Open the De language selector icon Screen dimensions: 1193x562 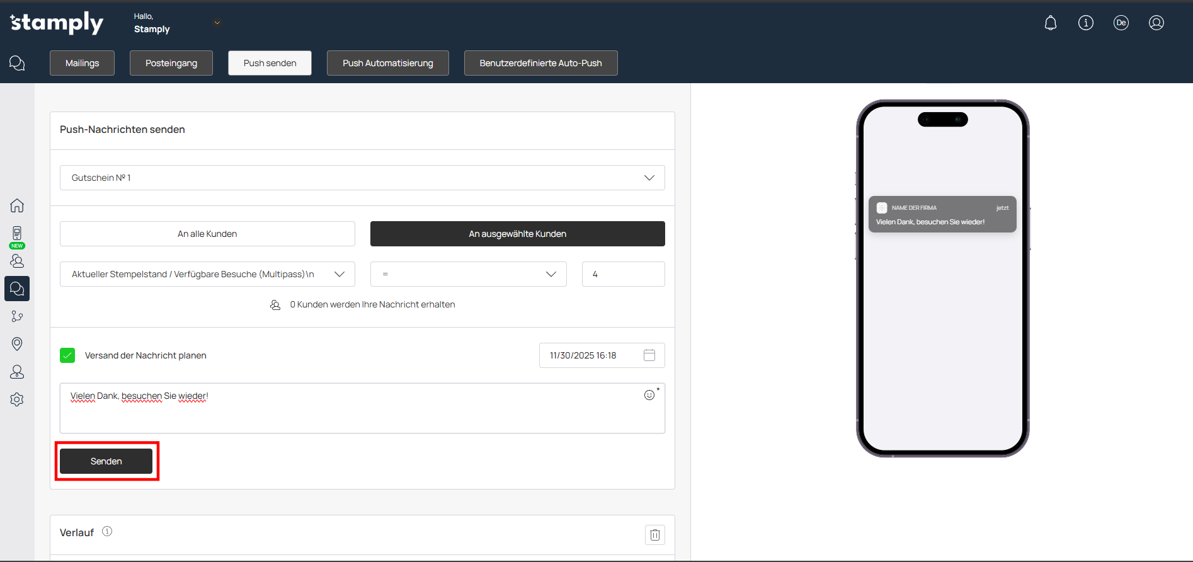coord(1121,23)
